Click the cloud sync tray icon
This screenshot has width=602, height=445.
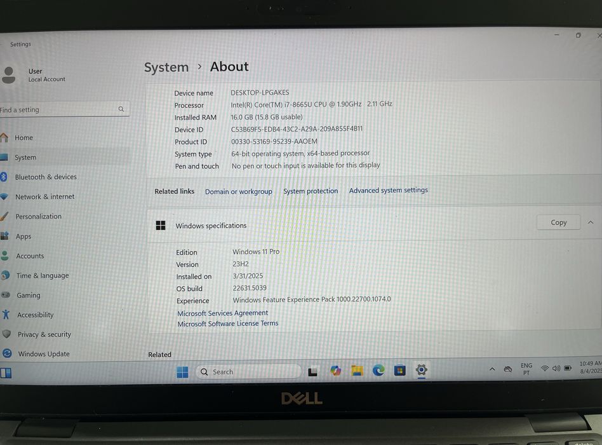508,369
